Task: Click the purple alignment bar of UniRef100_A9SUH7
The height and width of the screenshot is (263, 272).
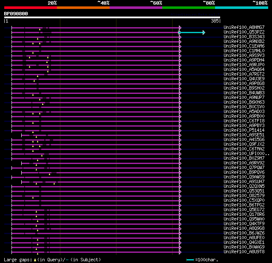Action: tap(100, 182)
